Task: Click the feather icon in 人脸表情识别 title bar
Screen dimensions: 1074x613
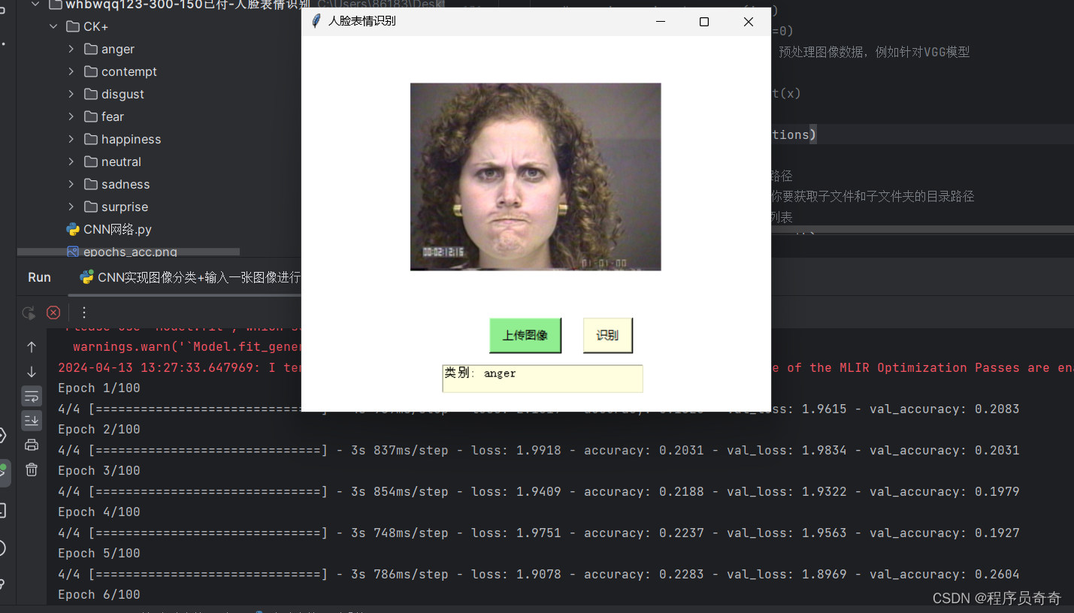Action: 316,21
